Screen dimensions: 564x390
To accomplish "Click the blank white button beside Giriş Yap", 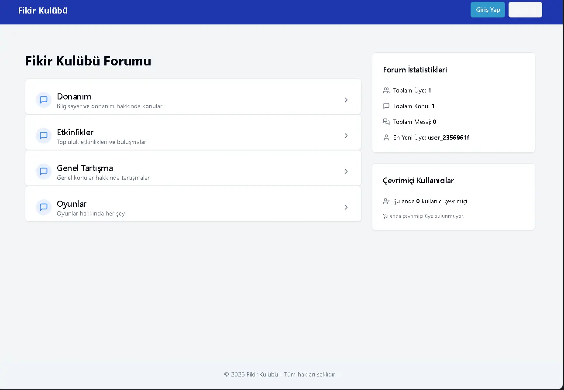I will point(525,10).
